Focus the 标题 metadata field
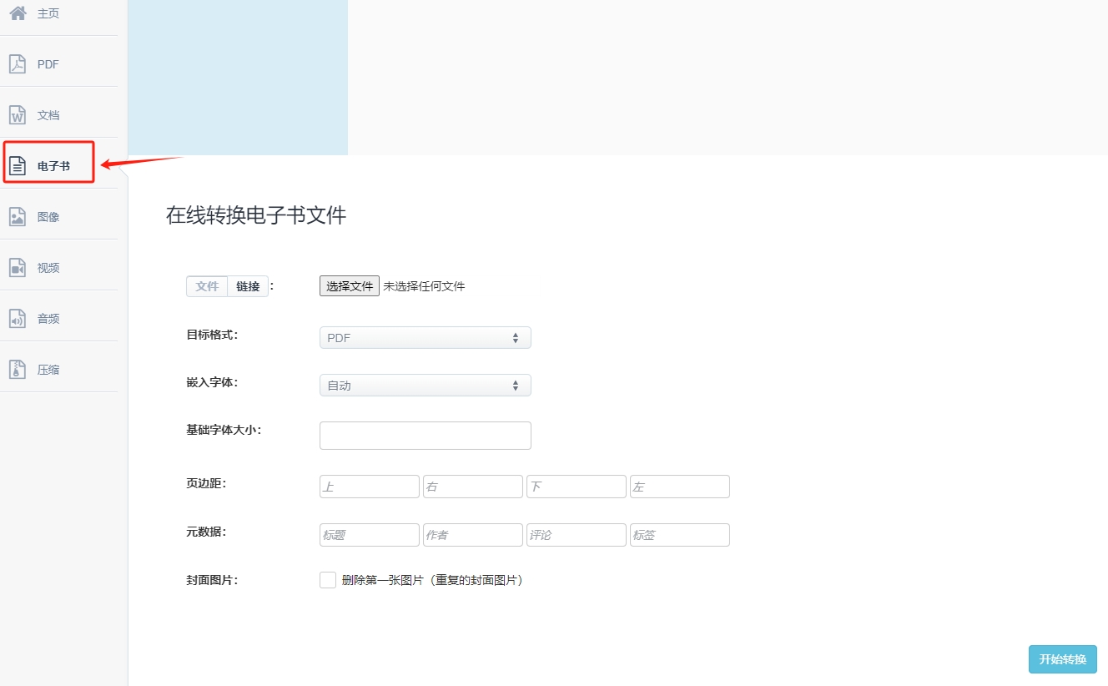 tap(370, 535)
